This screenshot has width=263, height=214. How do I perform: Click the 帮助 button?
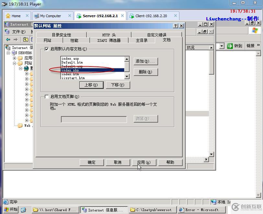tap(170, 162)
